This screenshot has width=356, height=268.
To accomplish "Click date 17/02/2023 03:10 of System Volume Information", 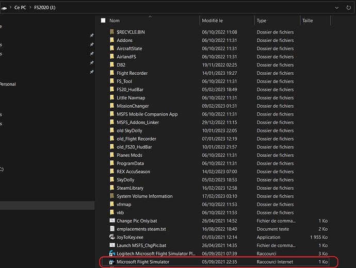I will (x=219, y=196).
